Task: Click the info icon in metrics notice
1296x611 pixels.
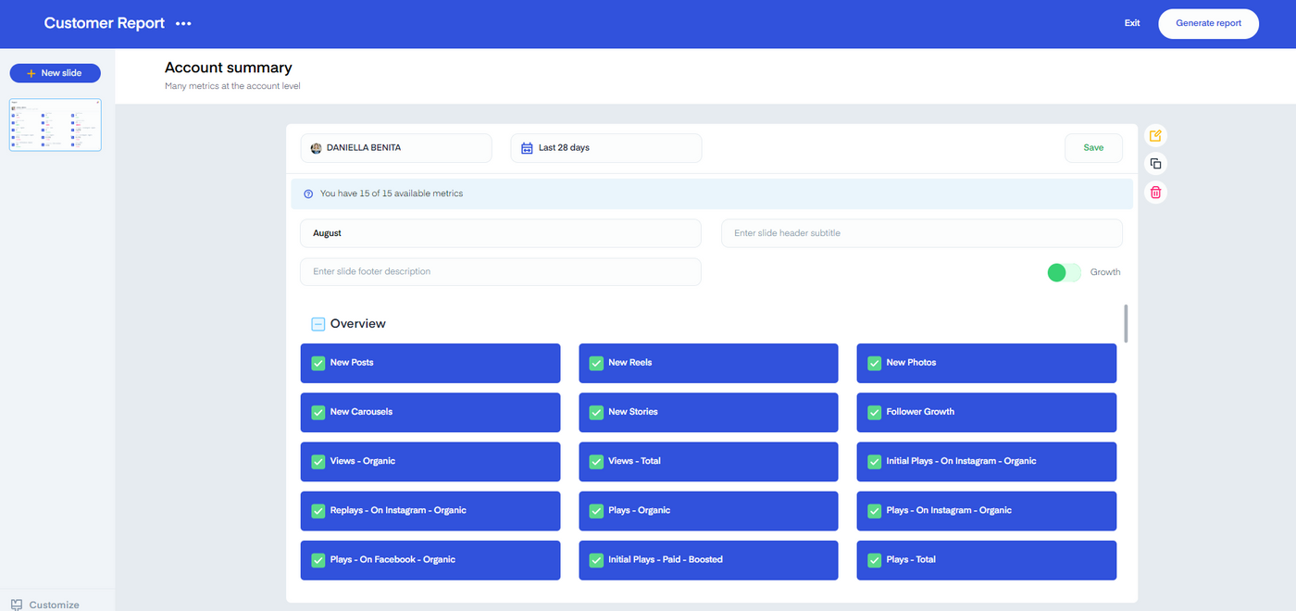Action: pyautogui.click(x=308, y=194)
